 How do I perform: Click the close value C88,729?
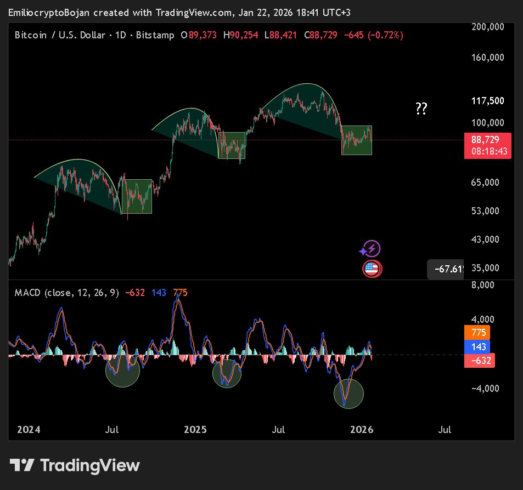(x=320, y=35)
